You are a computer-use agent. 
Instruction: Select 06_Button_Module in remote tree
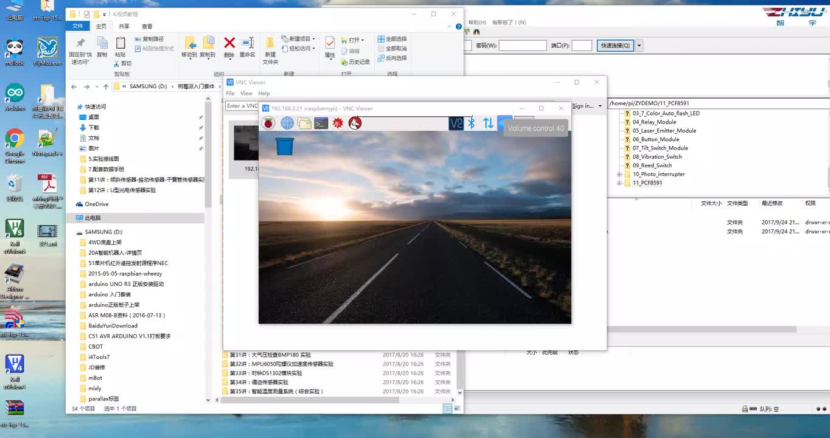pos(655,139)
